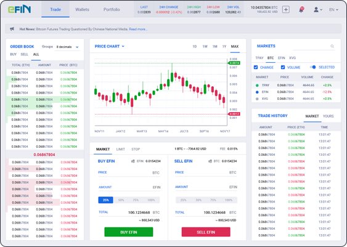Click the red 0.0012 chart price marker

(234, 114)
